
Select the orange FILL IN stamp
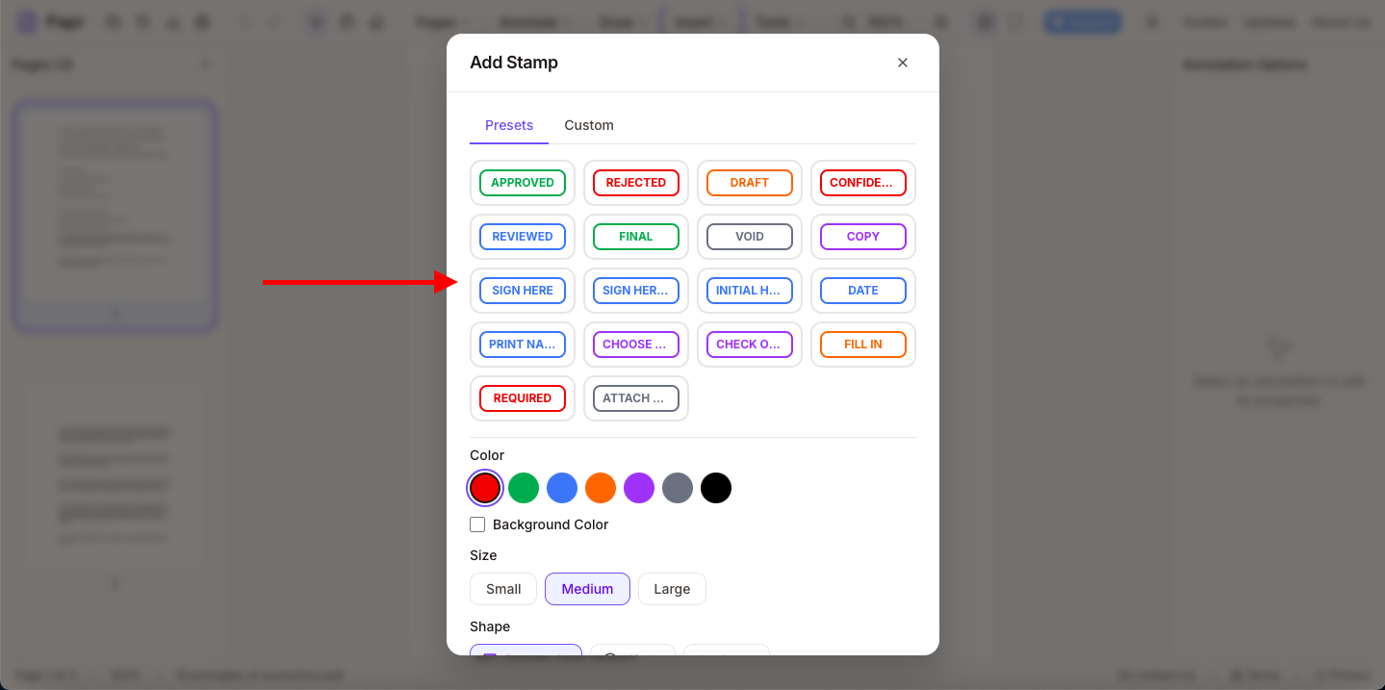tap(863, 345)
